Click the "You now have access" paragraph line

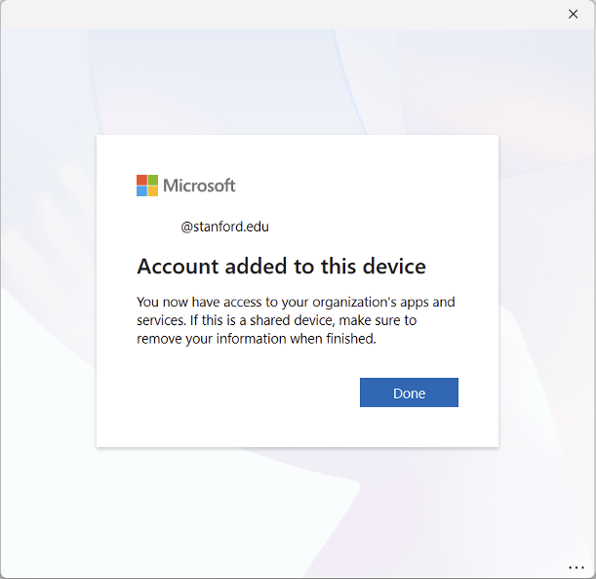pyautogui.click(x=296, y=302)
